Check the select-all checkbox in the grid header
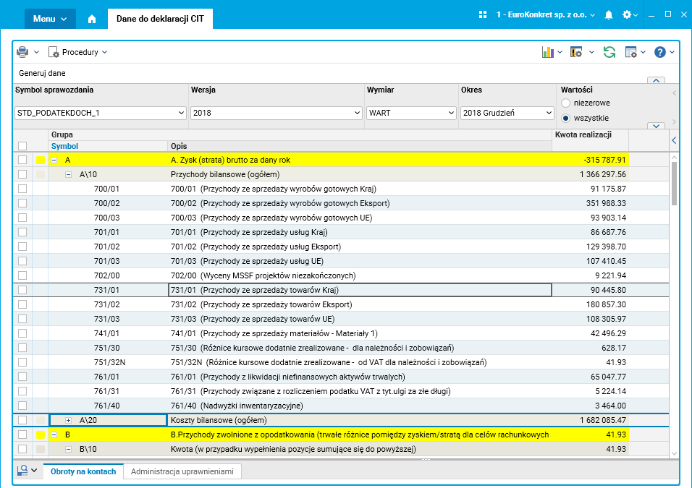Screen dimensions: 692x488 [22, 146]
